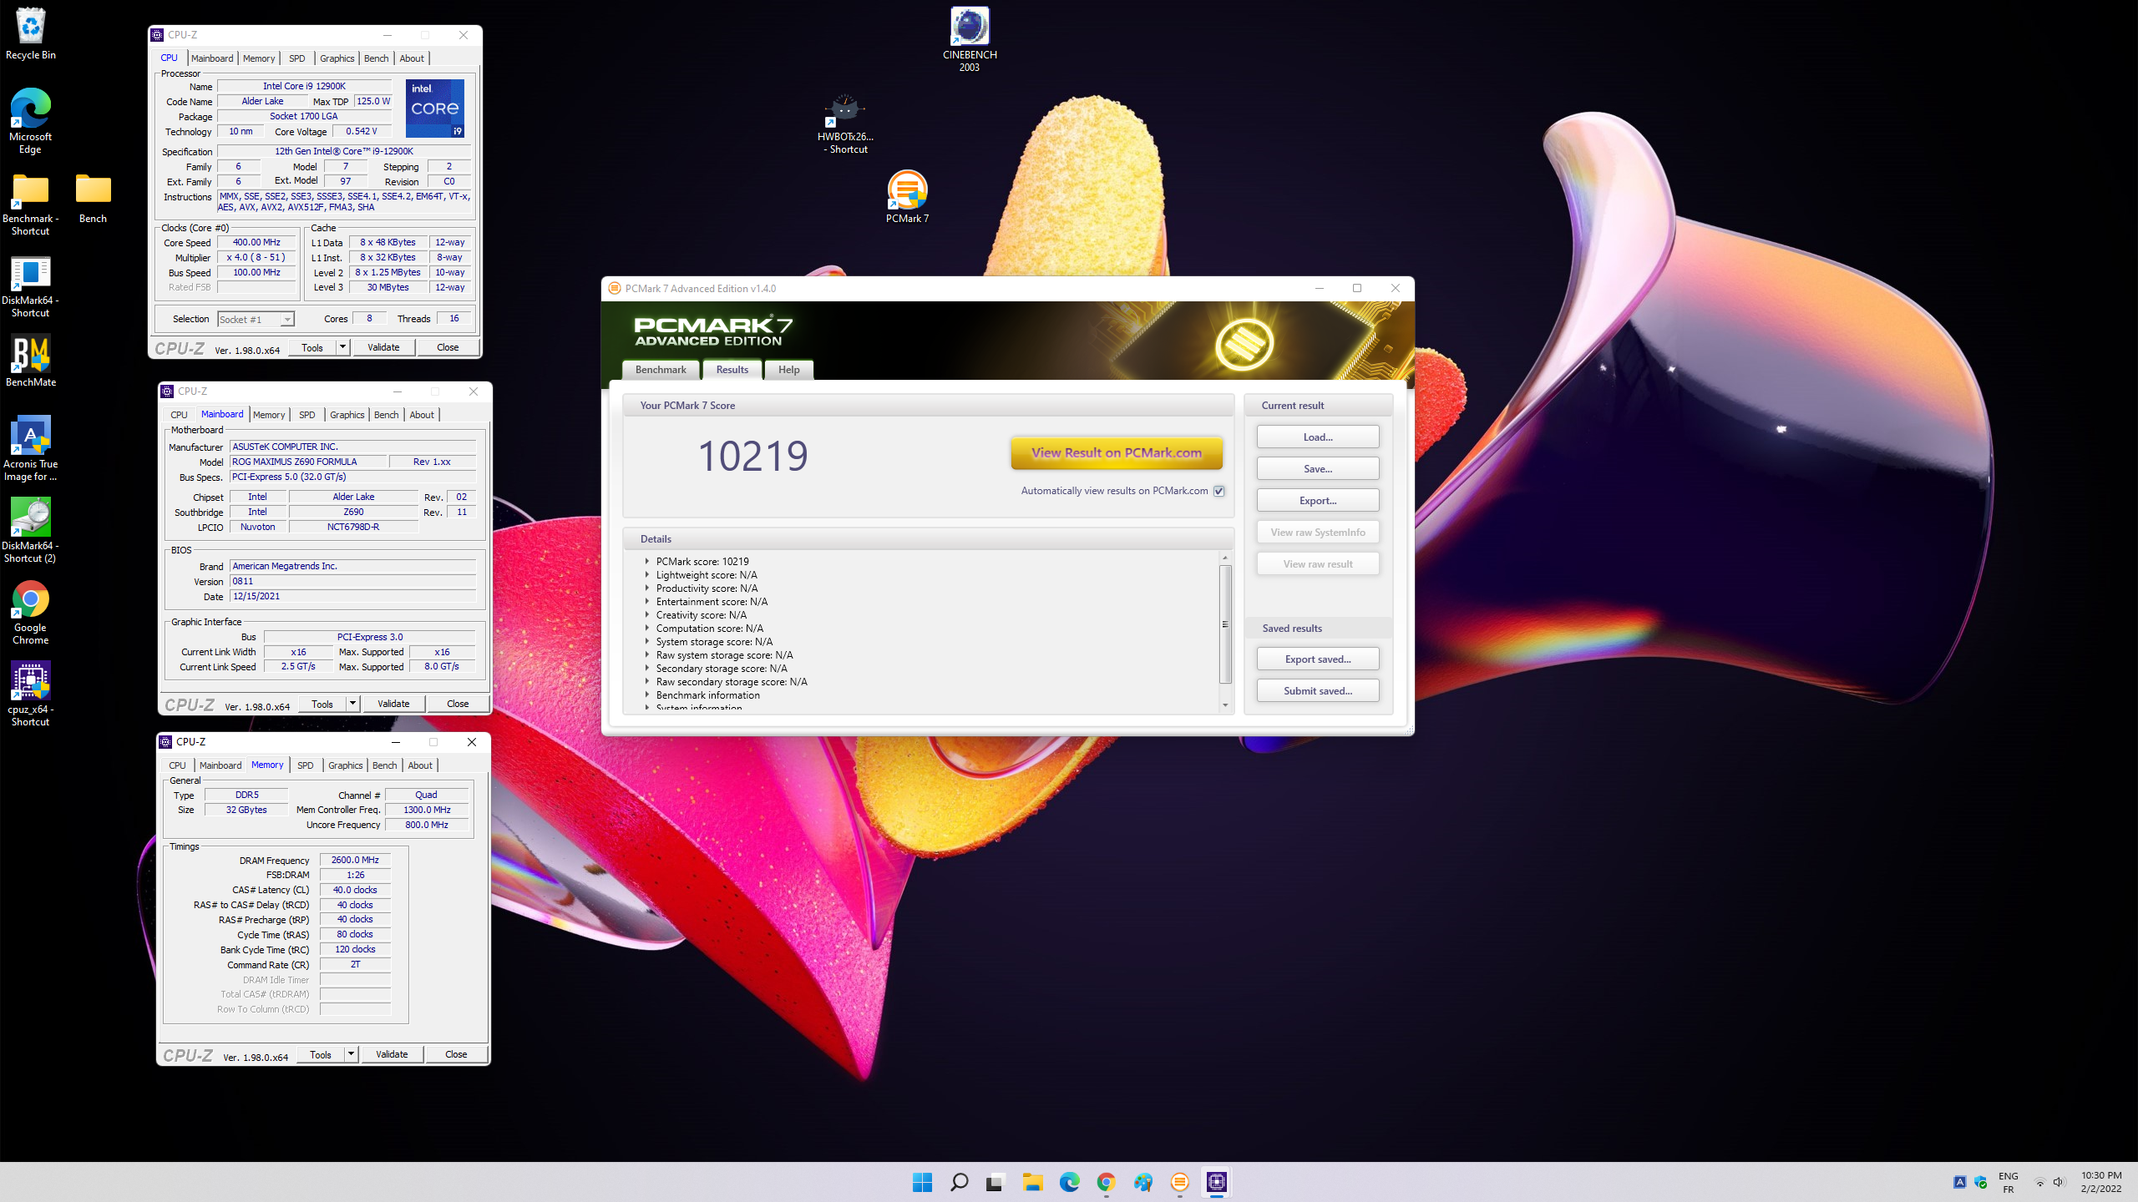Click the Load... button in PCMark
The height and width of the screenshot is (1202, 2138).
tap(1318, 437)
